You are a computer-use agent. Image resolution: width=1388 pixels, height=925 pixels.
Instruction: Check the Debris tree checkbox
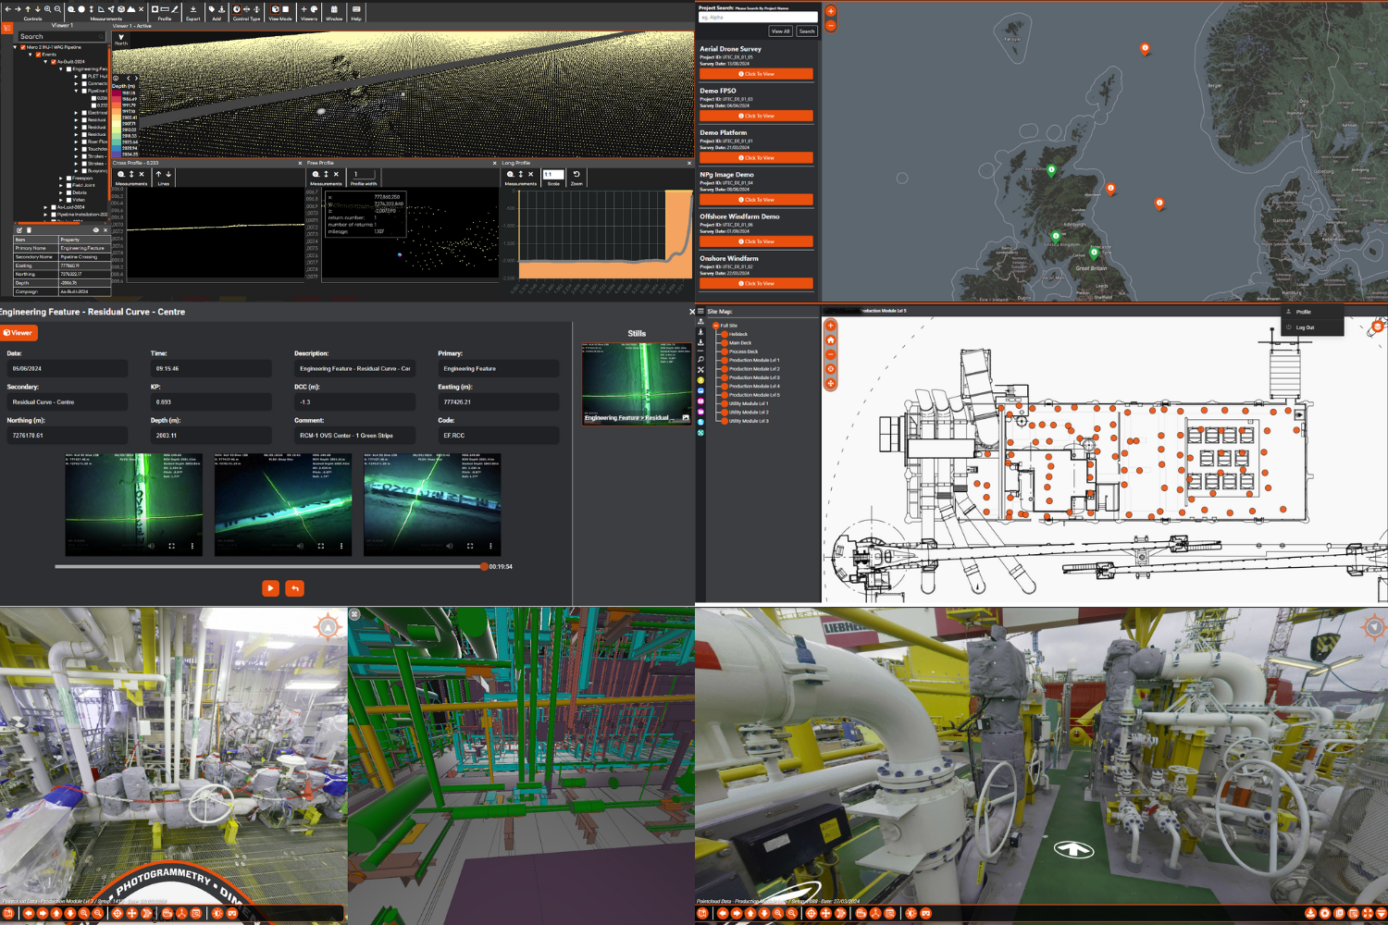pyautogui.click(x=68, y=192)
